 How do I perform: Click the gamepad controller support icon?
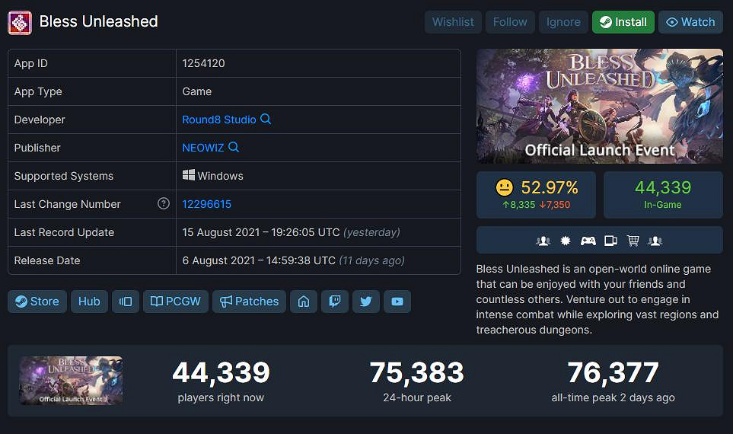pyautogui.click(x=588, y=241)
